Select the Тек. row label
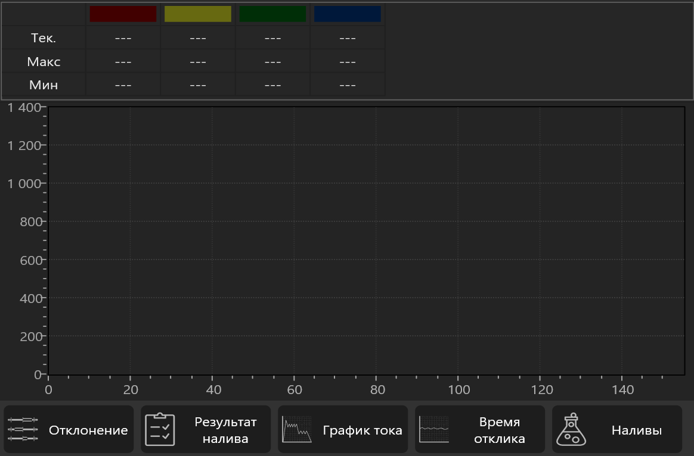 (x=44, y=38)
